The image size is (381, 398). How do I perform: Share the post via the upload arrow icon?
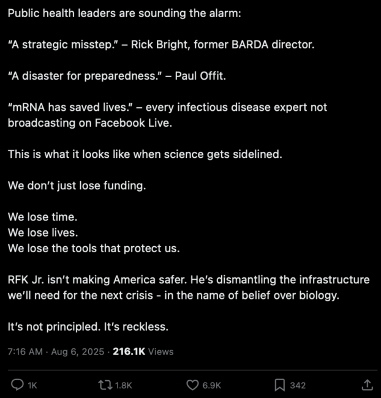tap(367, 385)
